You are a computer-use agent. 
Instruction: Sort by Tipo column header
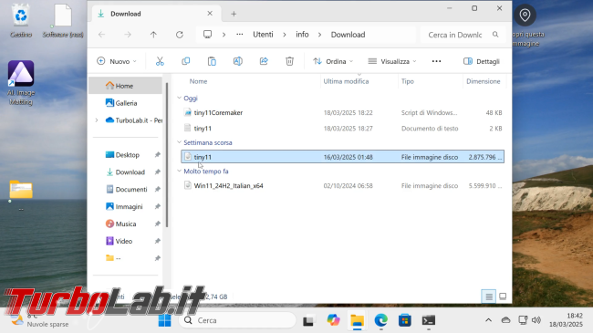click(407, 81)
